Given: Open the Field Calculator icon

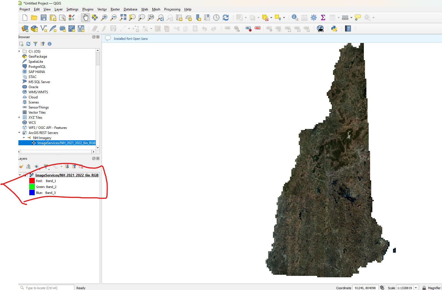Looking at the screenshot, I should pos(304,17).
